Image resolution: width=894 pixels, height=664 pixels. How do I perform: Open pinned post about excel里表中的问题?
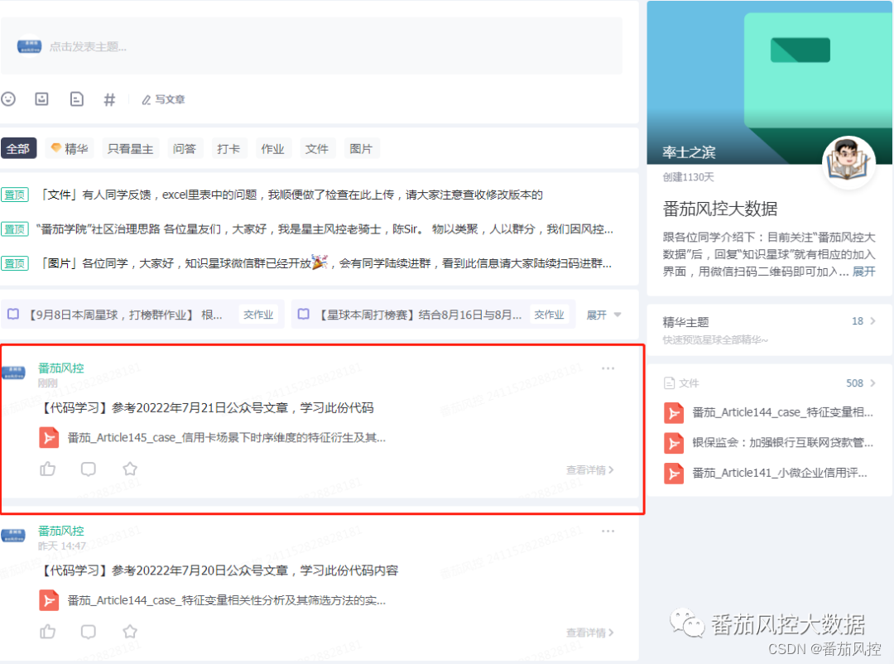291,195
